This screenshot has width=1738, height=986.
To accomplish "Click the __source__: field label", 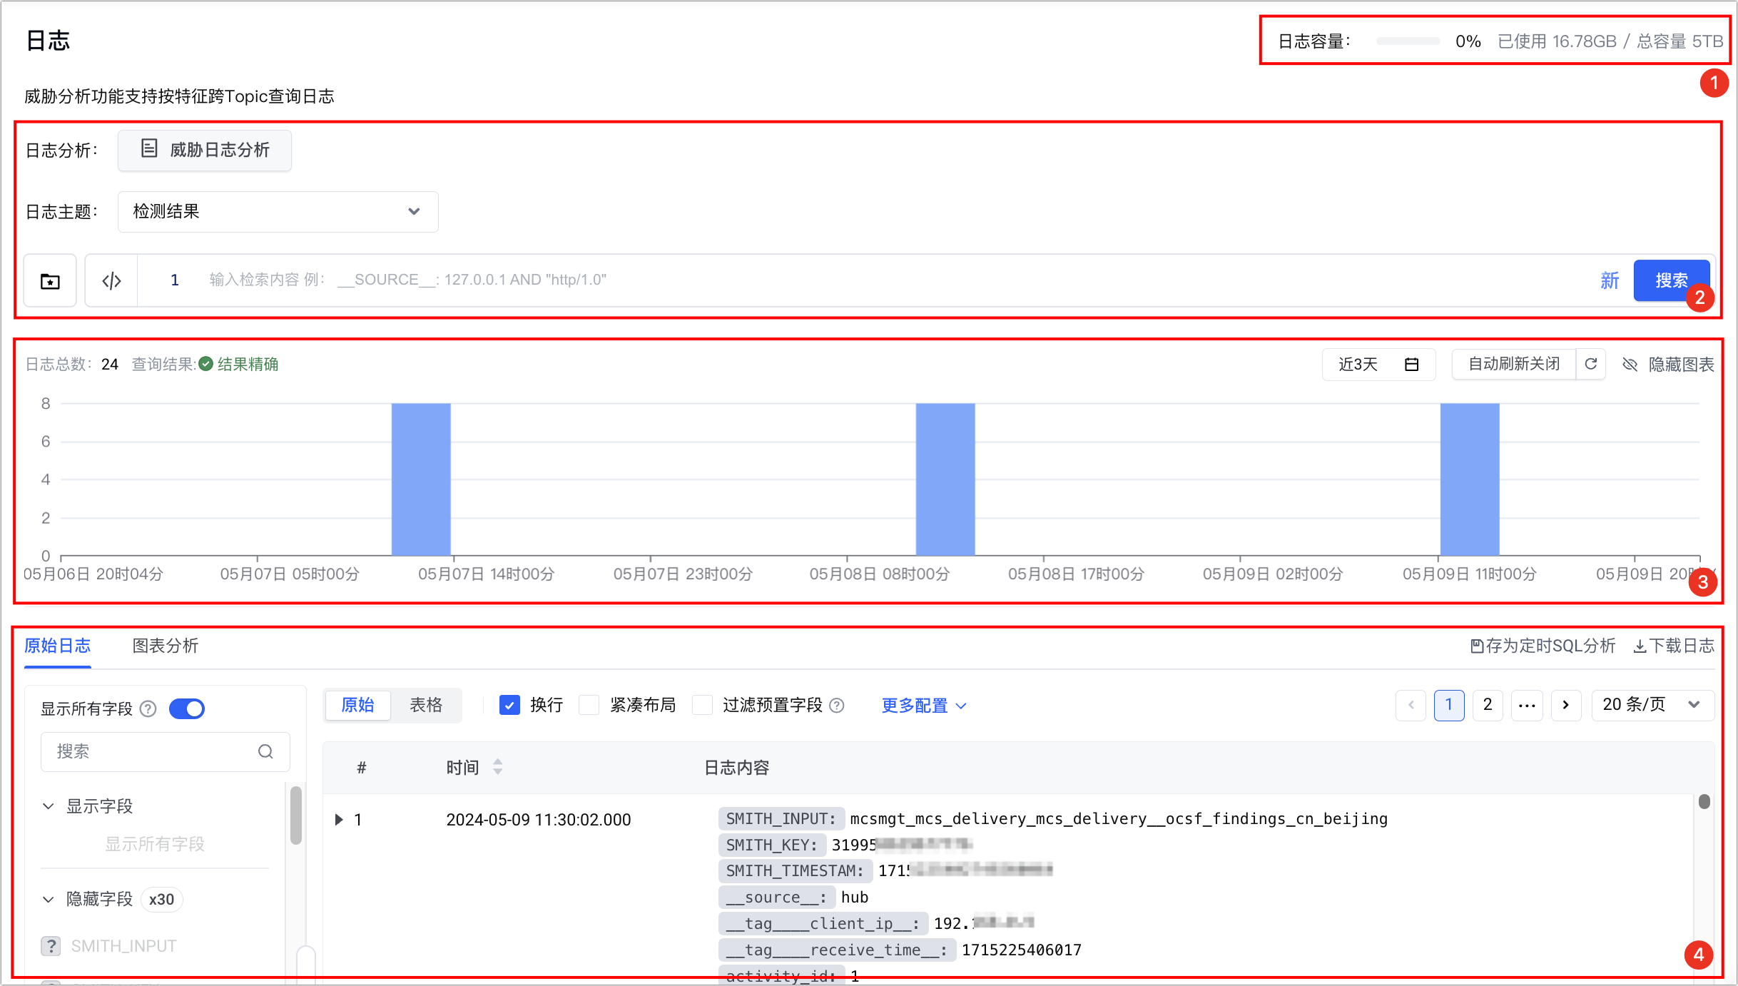I will (776, 897).
